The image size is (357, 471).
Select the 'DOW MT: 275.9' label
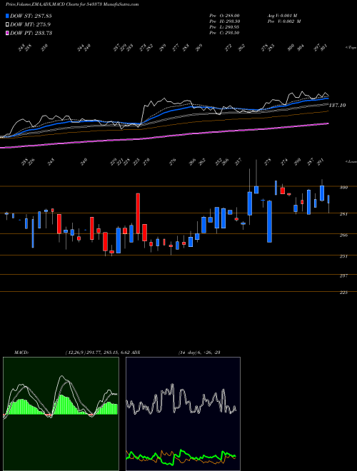click(30, 25)
